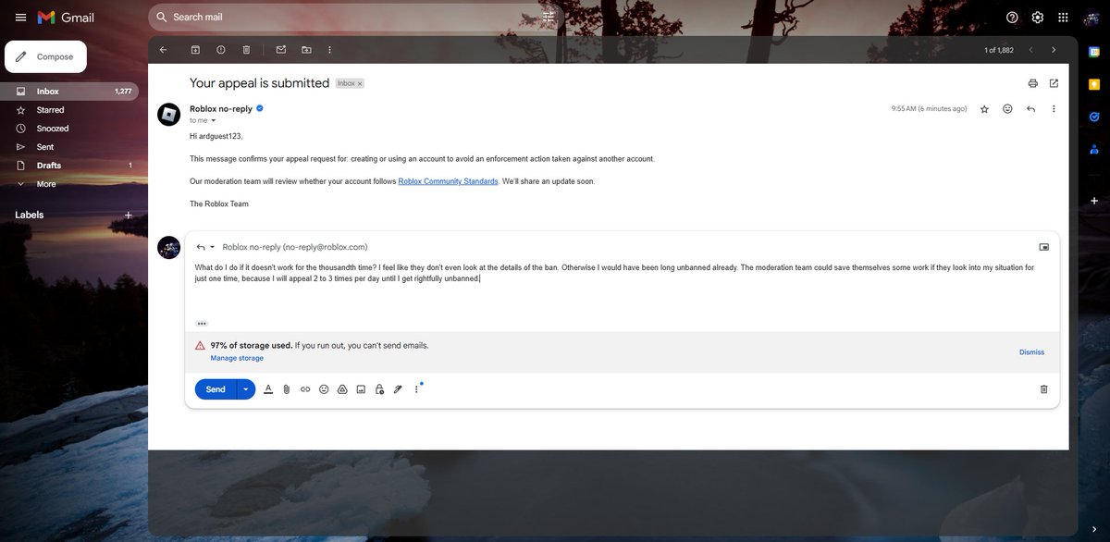The height and width of the screenshot is (542, 1110).
Task: Open the Drafts folder
Action: (69, 166)
